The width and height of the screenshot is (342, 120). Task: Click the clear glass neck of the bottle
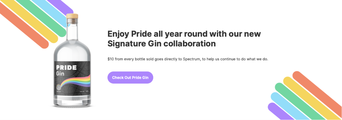pyautogui.click(x=72, y=28)
